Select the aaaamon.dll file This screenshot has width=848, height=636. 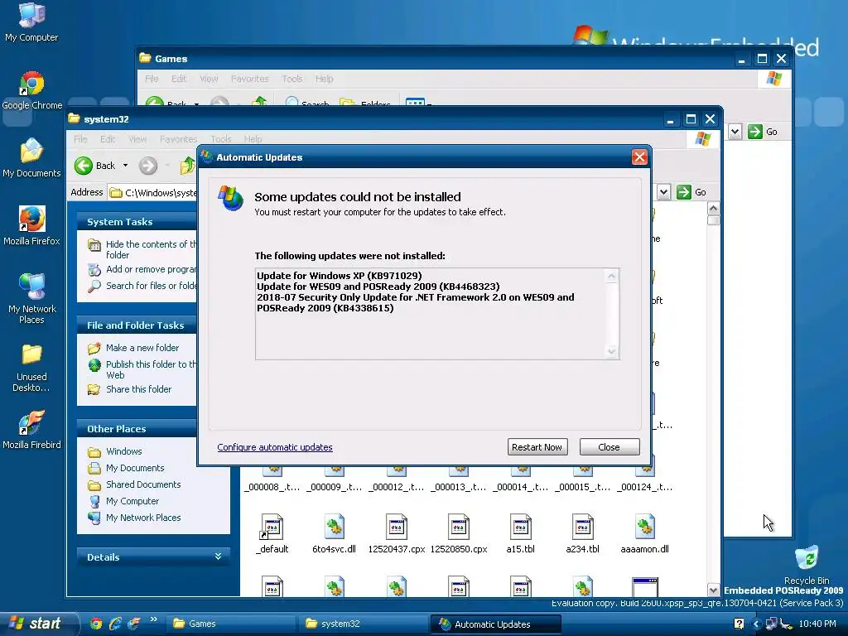coord(644,533)
